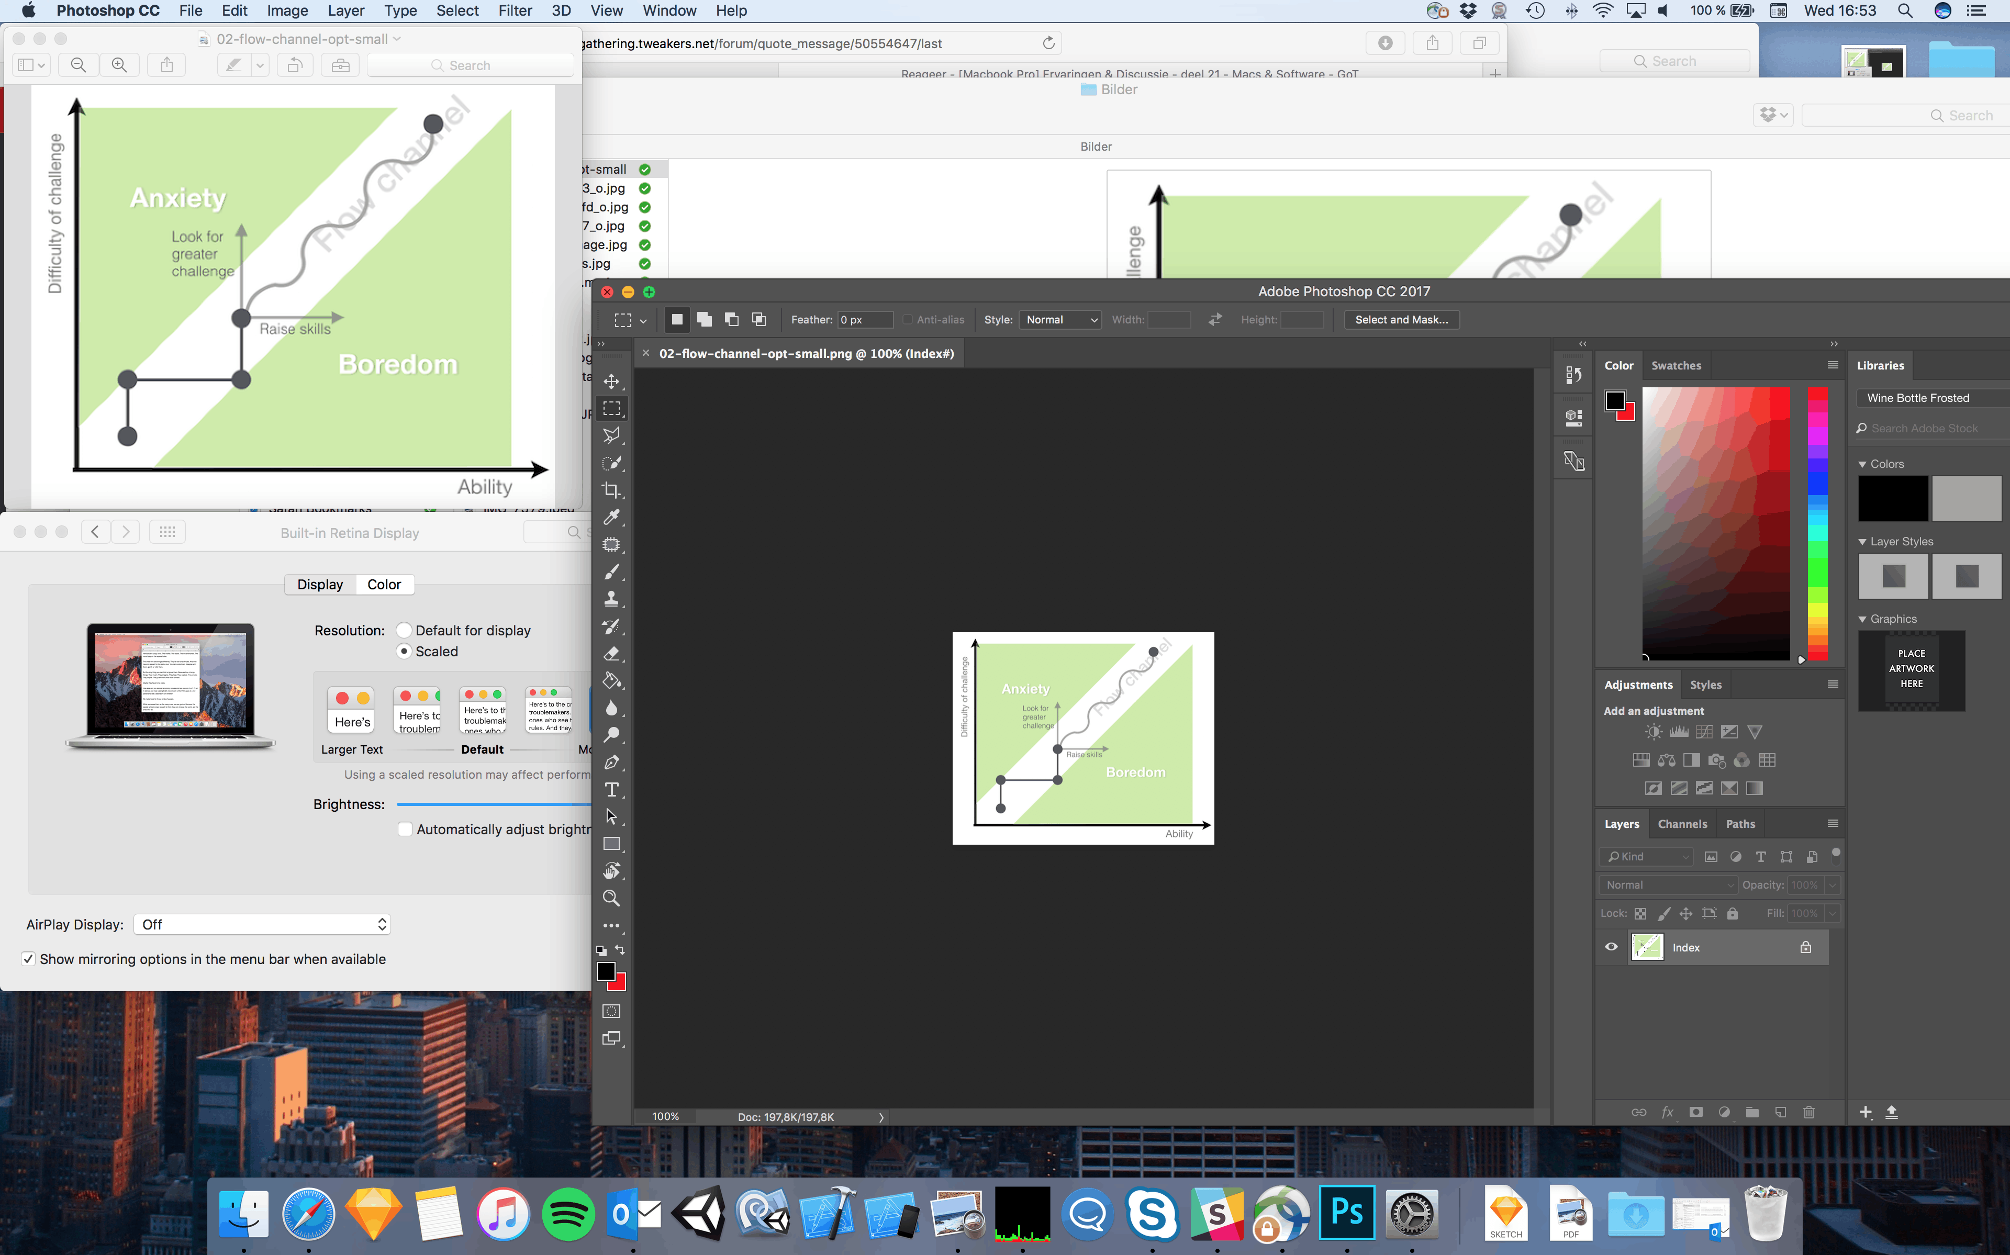
Task: Click the vertical hue spectrum slider
Action: (1817, 523)
